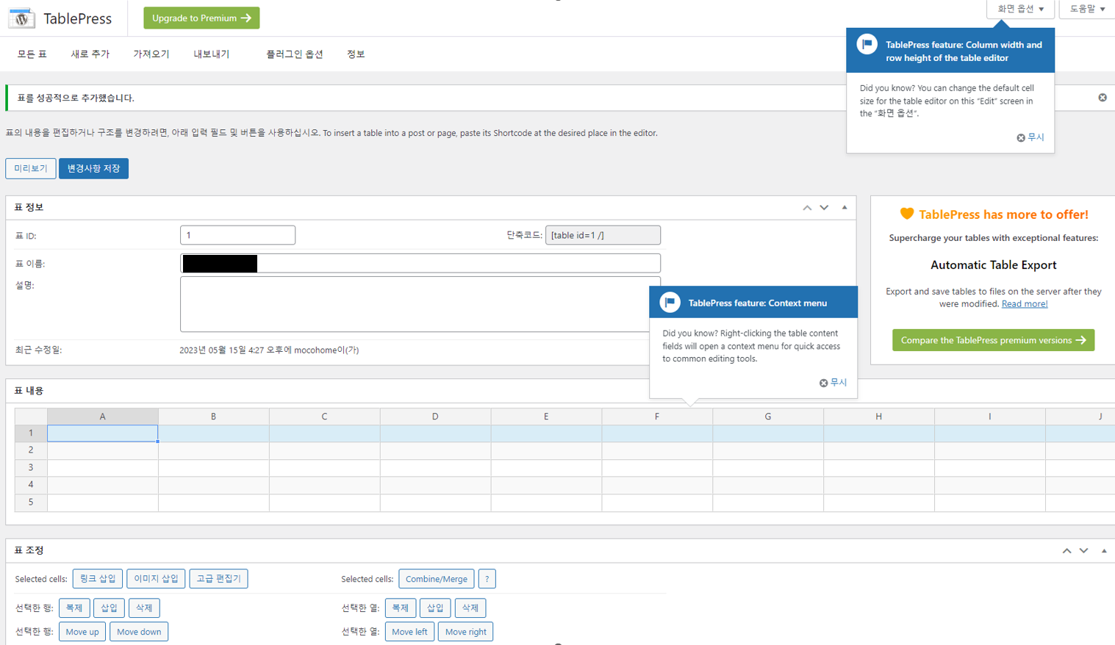This screenshot has width=1115, height=645.
Task: Move 표 조정 panel down with arrow
Action: coord(1083,551)
